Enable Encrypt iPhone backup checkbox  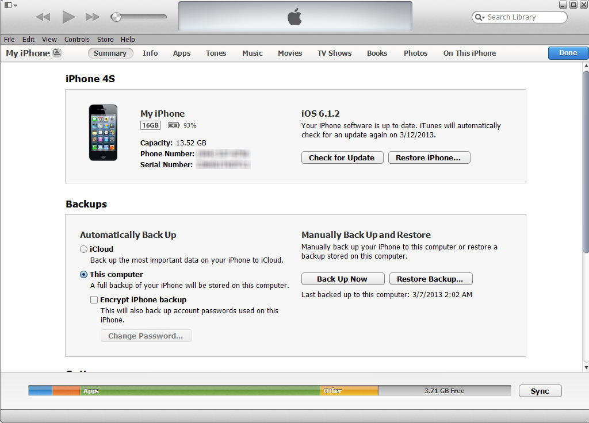coord(94,299)
